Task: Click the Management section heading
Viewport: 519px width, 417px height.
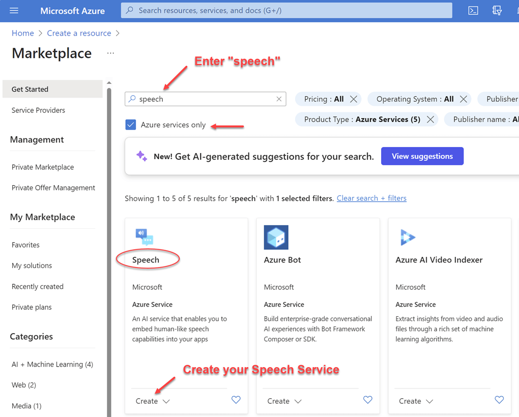Action: 37,139
